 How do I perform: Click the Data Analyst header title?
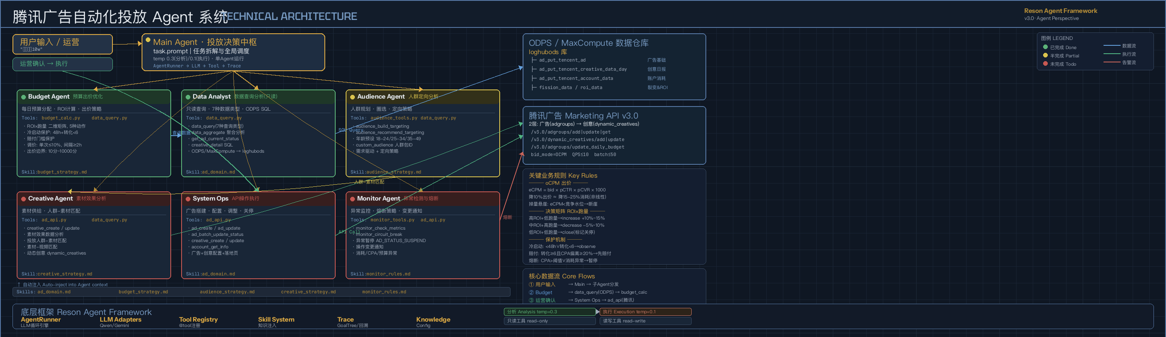(212, 97)
